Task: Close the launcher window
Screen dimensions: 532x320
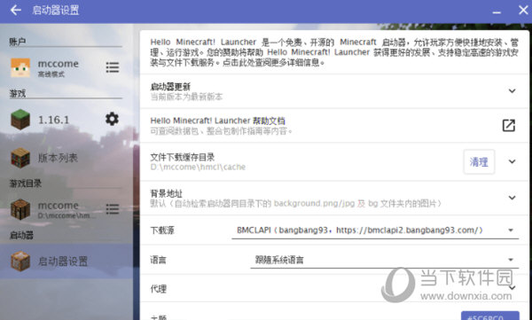Action: [x=523, y=10]
